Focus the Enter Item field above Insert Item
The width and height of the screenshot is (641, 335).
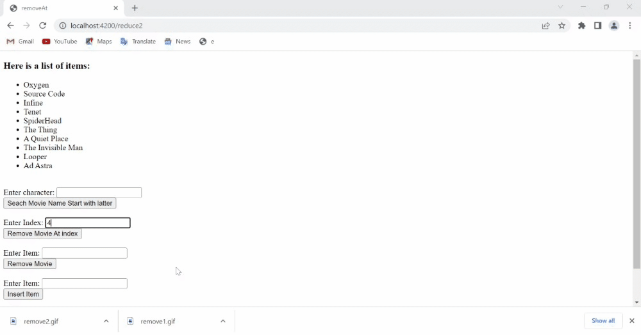click(85, 283)
